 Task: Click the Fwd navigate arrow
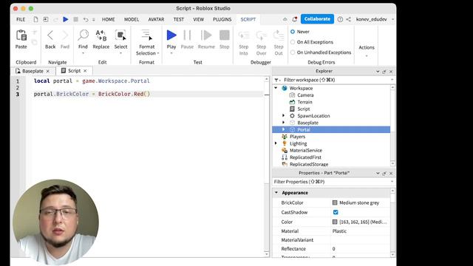click(x=65, y=35)
